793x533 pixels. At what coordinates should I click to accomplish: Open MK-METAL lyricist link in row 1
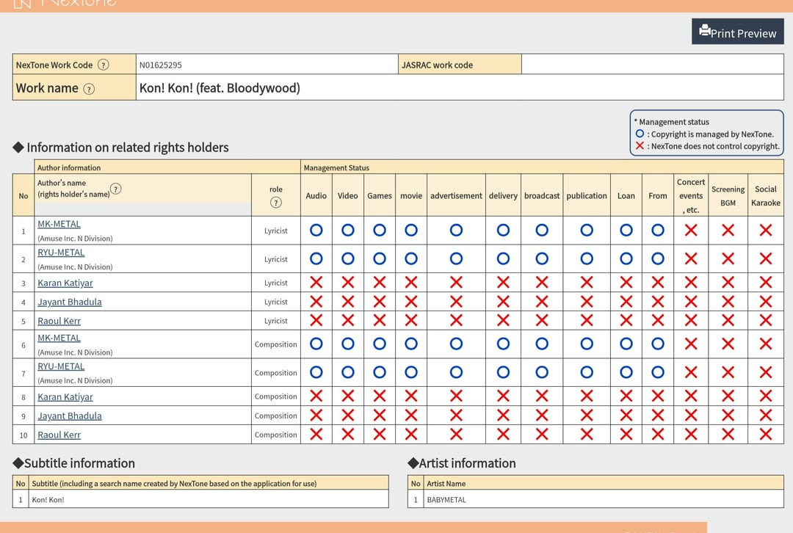(x=59, y=224)
